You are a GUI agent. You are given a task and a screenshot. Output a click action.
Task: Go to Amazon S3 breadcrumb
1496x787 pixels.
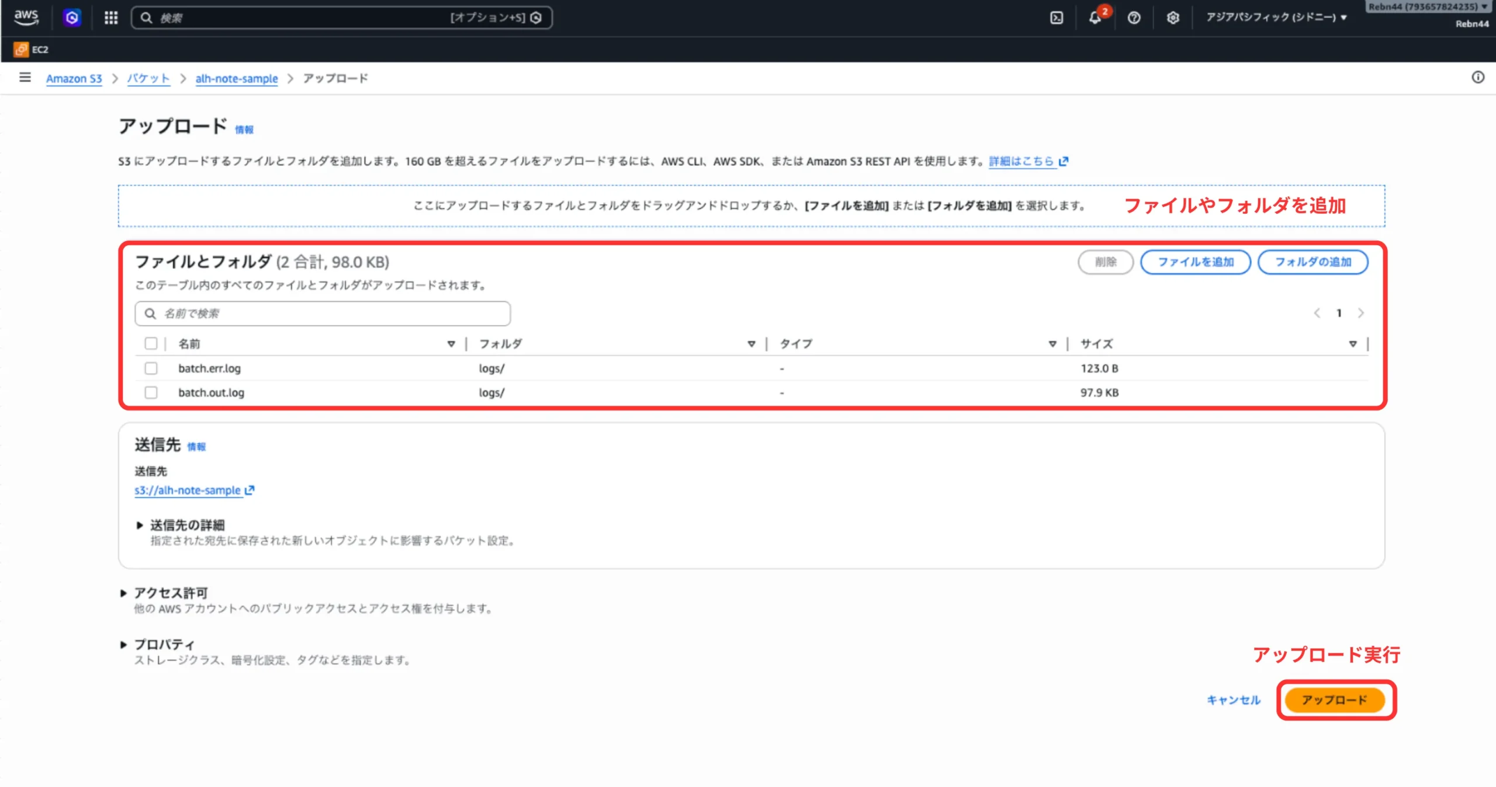coord(74,78)
